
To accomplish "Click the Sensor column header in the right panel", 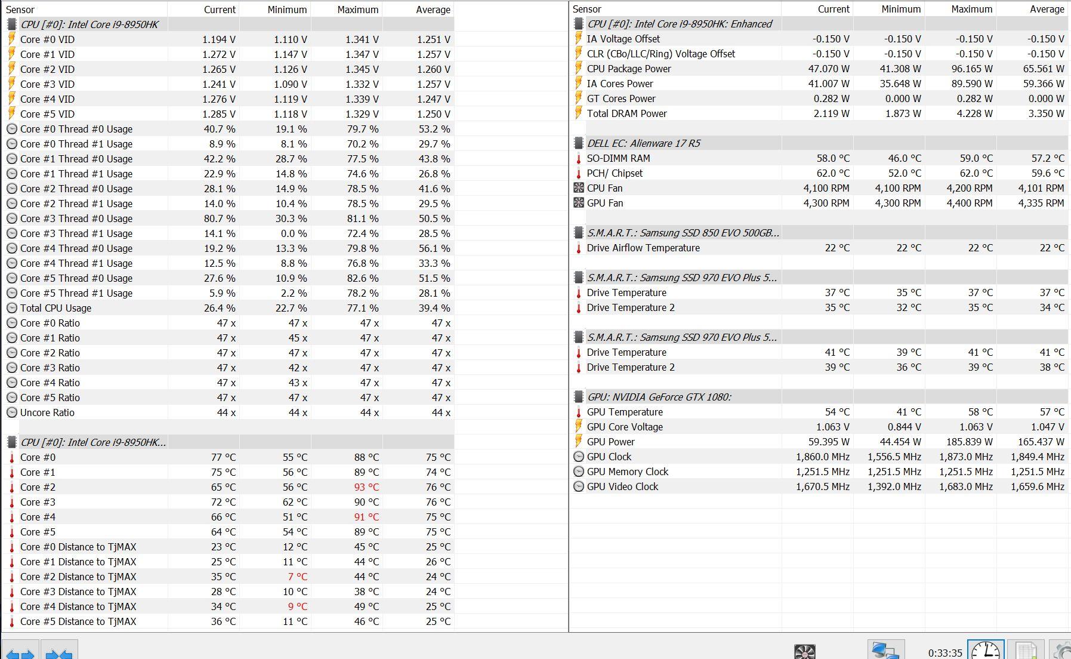I will [675, 9].
